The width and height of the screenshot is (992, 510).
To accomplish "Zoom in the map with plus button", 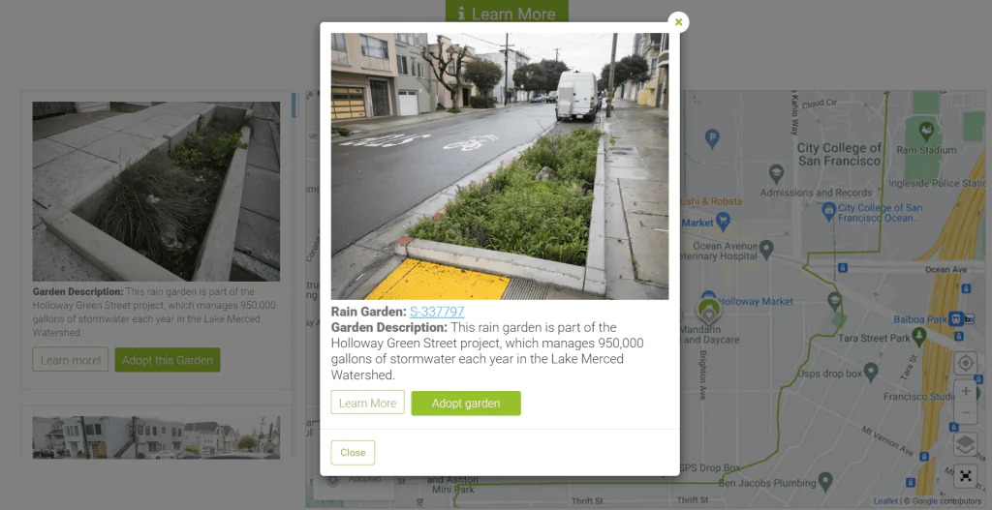I will pyautogui.click(x=966, y=392).
